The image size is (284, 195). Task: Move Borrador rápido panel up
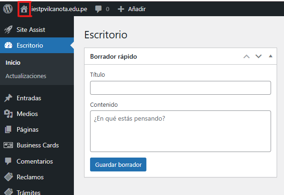pyautogui.click(x=247, y=56)
